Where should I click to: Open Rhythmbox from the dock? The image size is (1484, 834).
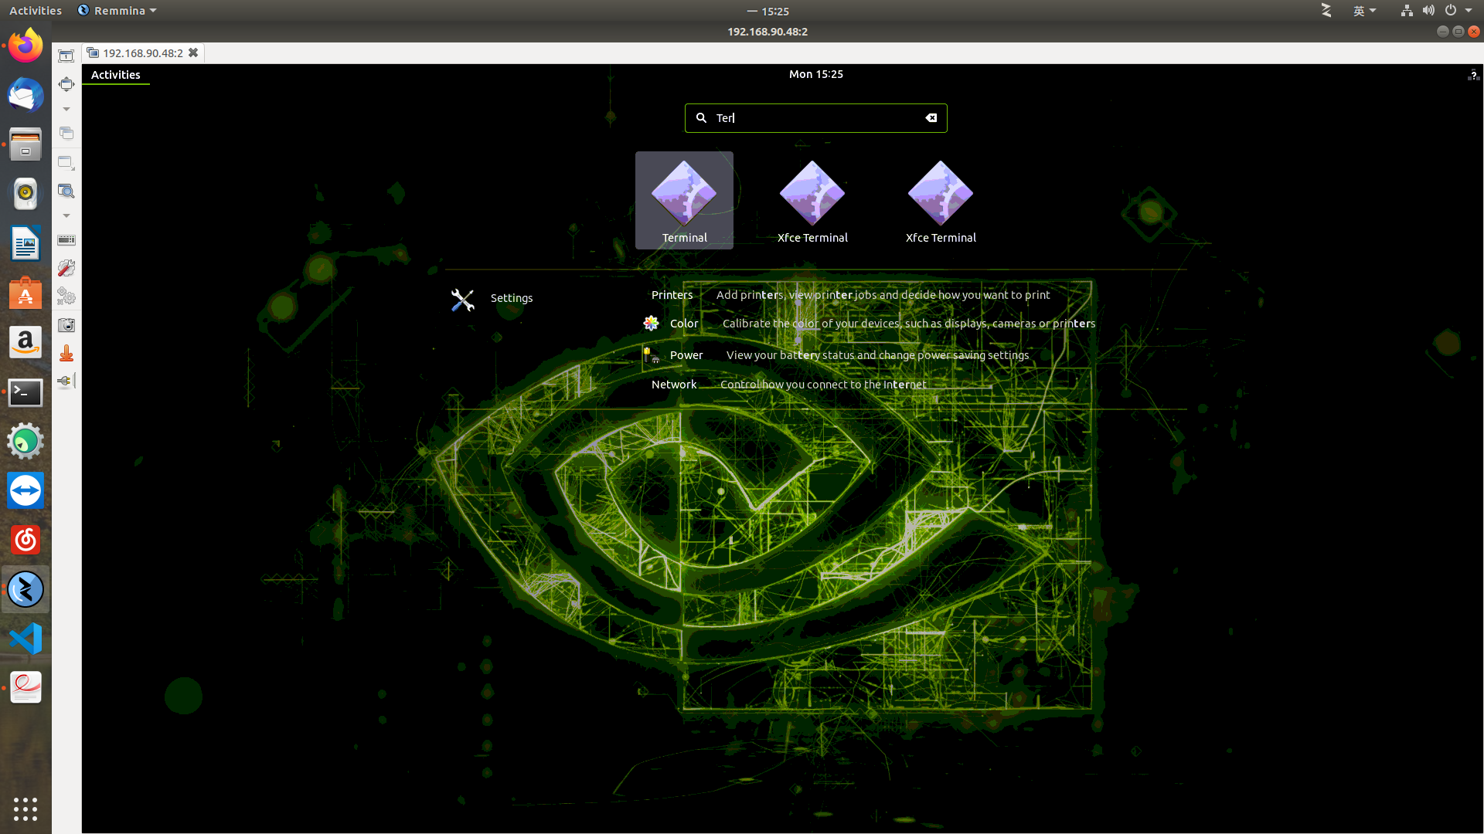point(26,194)
